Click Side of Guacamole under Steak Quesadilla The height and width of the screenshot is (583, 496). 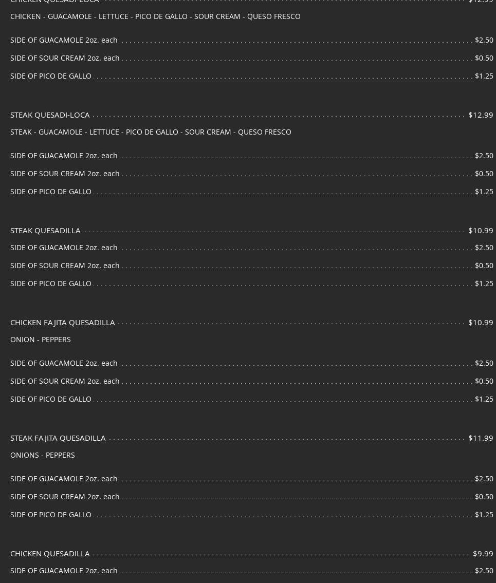tap(64, 248)
